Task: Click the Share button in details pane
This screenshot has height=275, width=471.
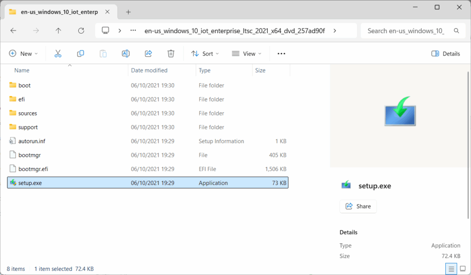Action: (x=358, y=206)
